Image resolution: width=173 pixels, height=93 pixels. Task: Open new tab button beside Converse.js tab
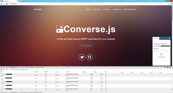coord(20,1)
